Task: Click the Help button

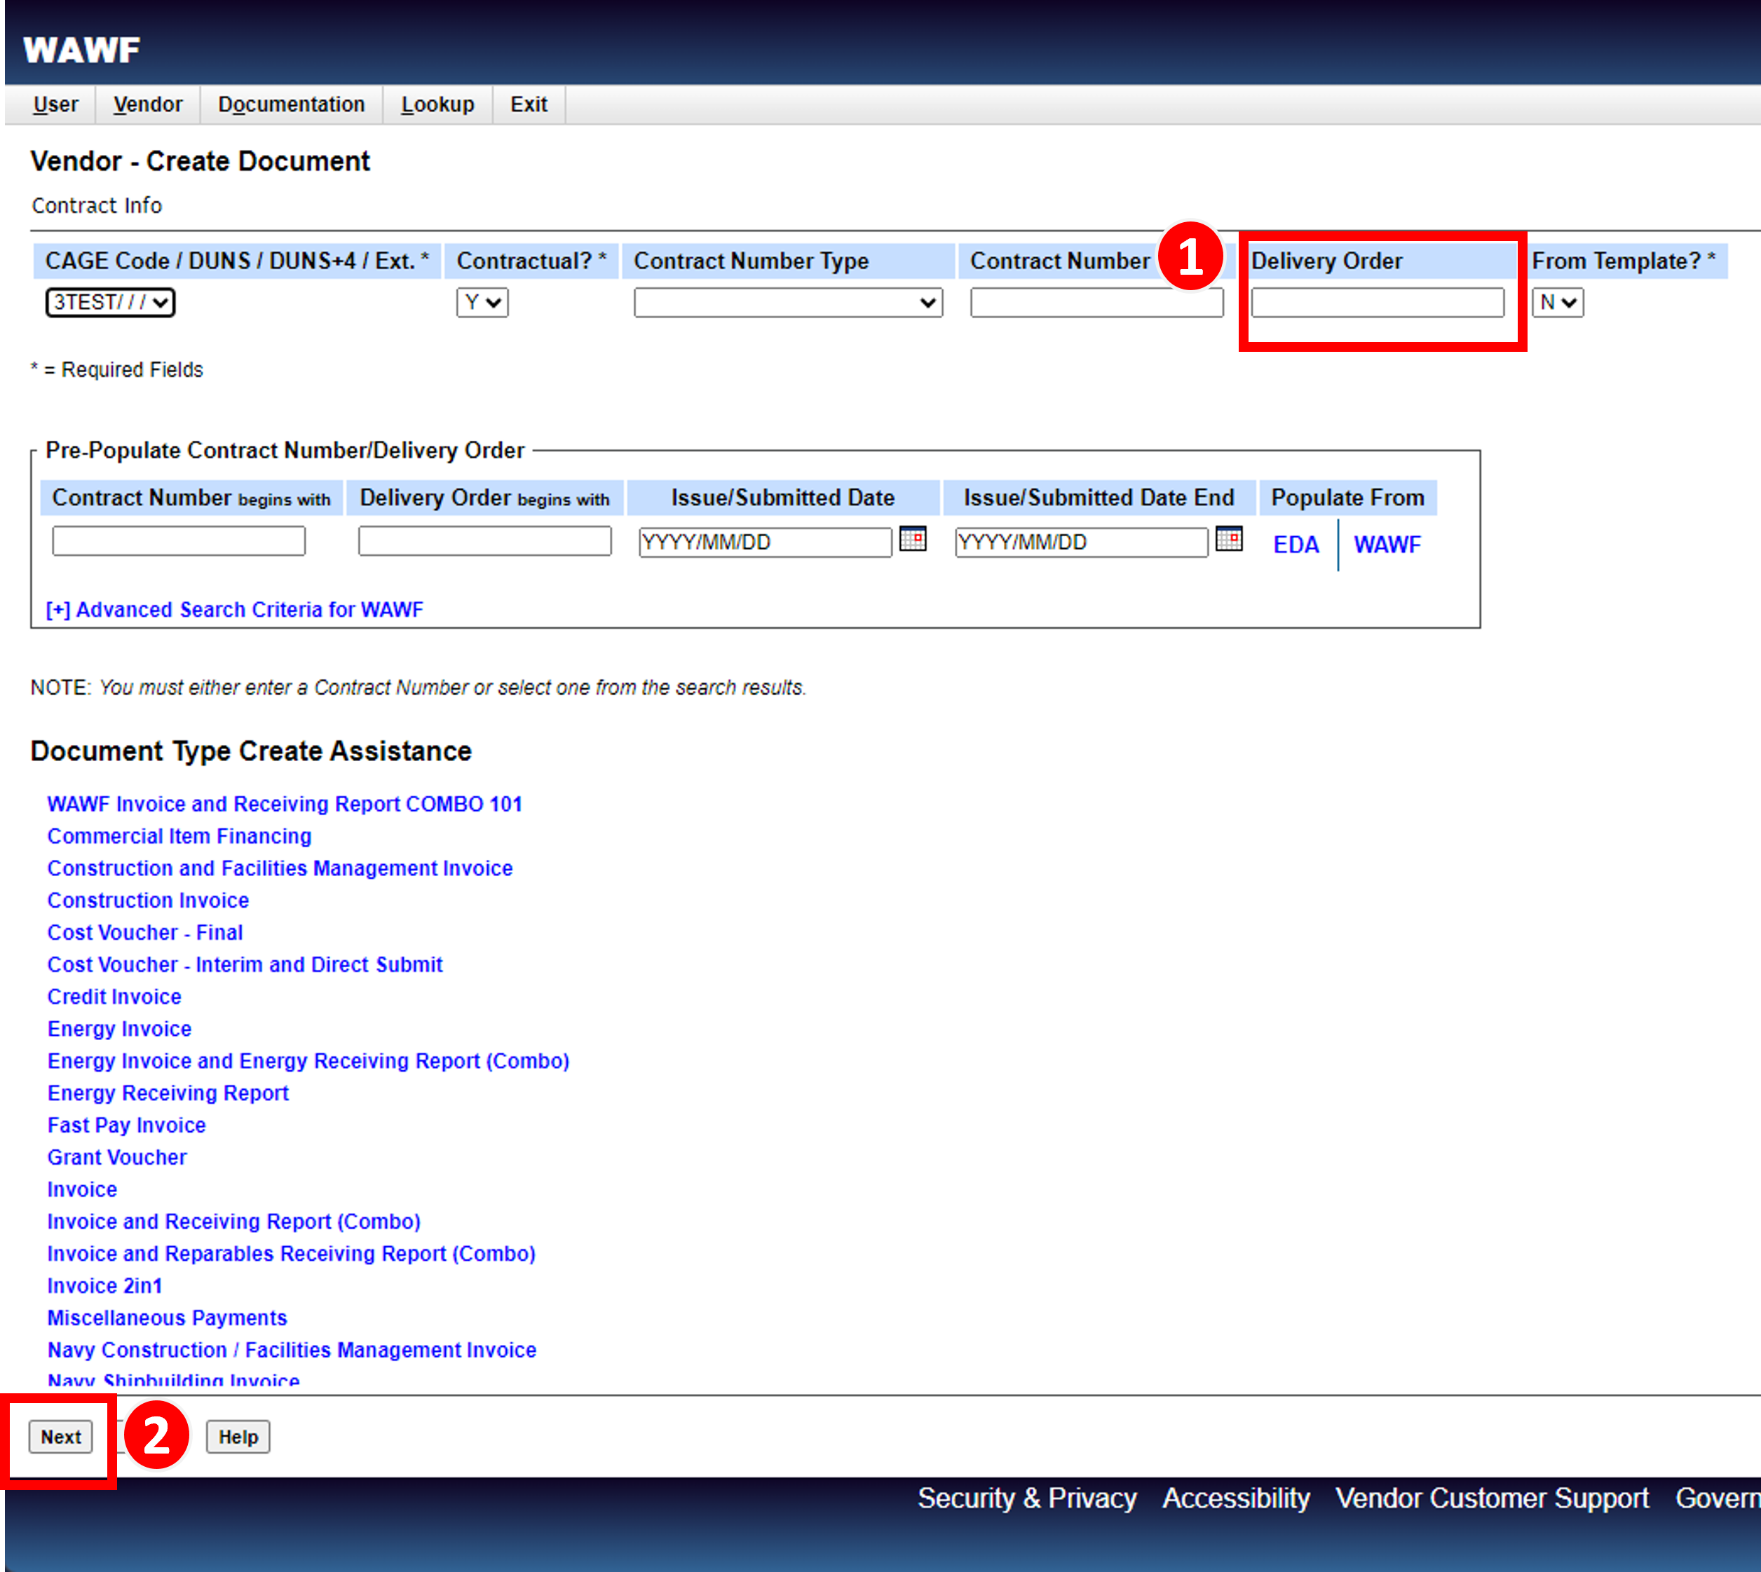Action: [x=238, y=1437]
